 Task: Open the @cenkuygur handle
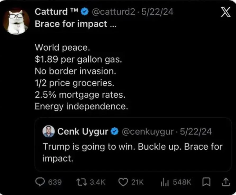[x=148, y=132]
